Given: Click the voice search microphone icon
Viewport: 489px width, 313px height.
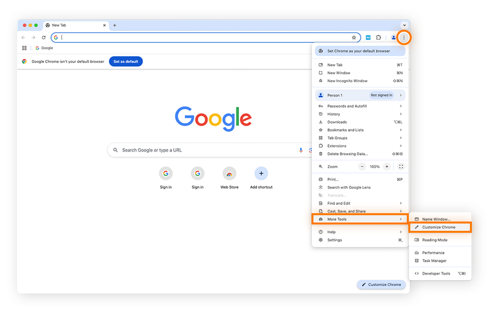Looking at the screenshot, I should coord(301,150).
